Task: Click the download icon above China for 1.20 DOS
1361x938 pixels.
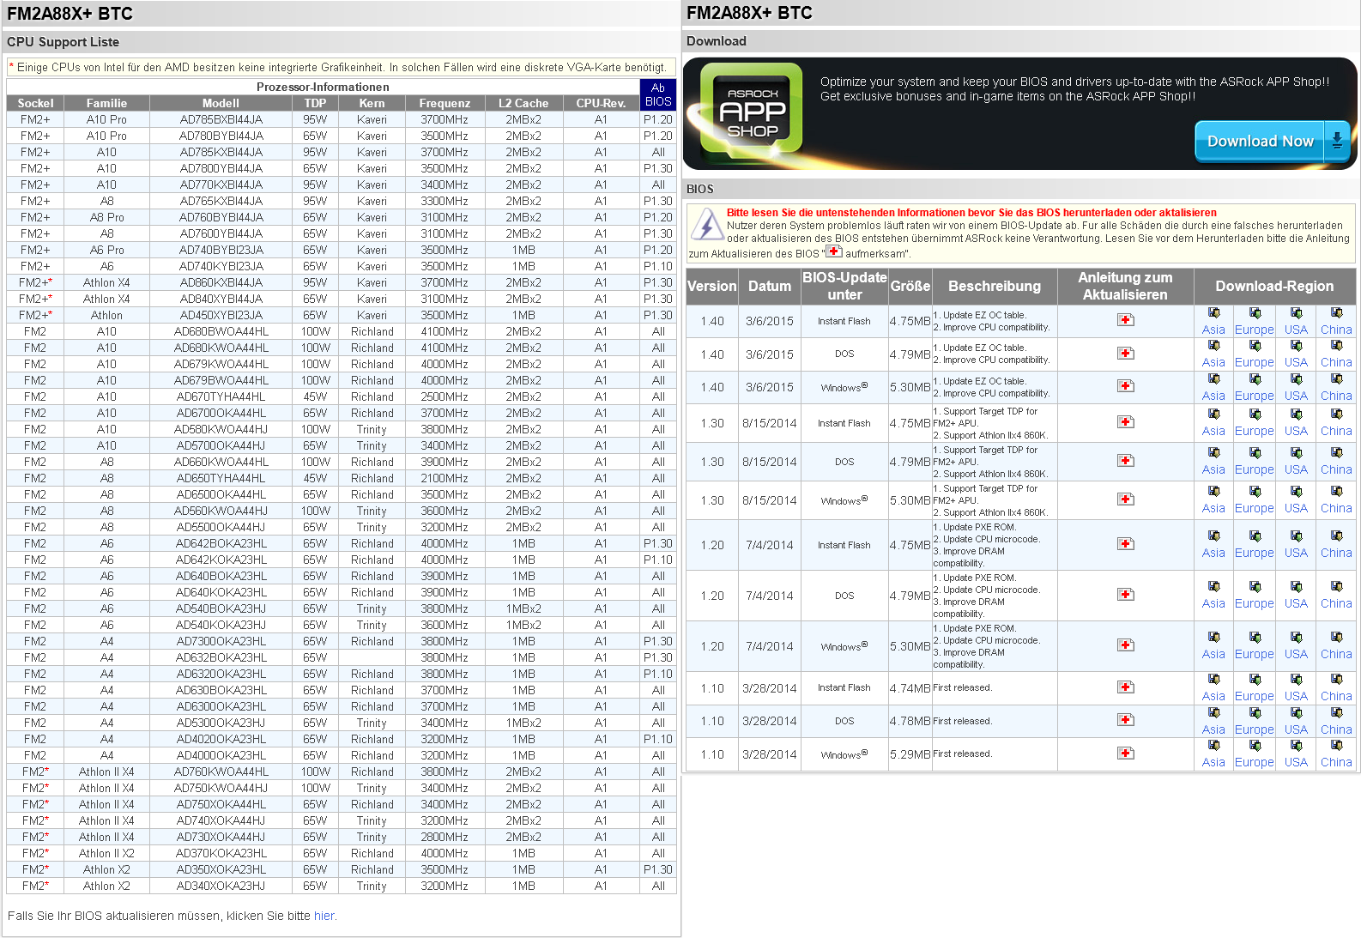Action: point(1337,587)
